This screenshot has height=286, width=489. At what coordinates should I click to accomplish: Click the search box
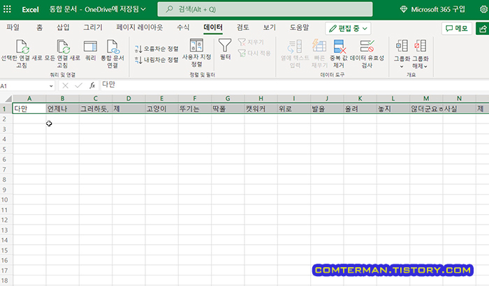[x=265, y=9]
